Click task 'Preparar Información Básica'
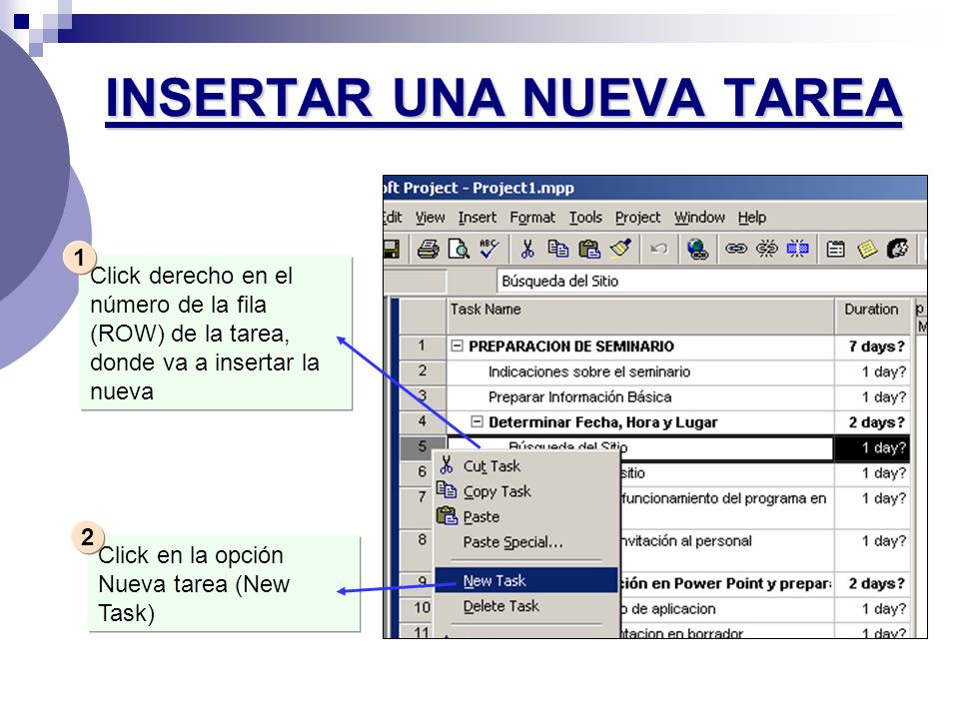 tap(579, 397)
